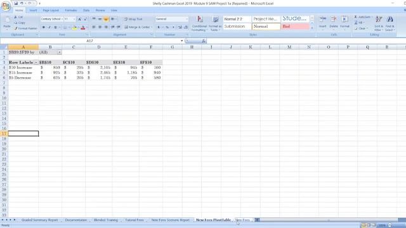Expand the Name Box dropdown

pyautogui.click(x=182, y=41)
